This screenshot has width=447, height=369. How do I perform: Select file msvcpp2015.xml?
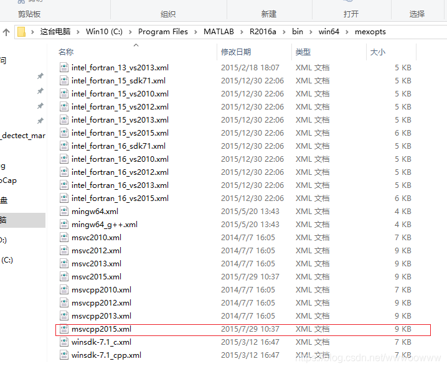pyautogui.click(x=243, y=329)
